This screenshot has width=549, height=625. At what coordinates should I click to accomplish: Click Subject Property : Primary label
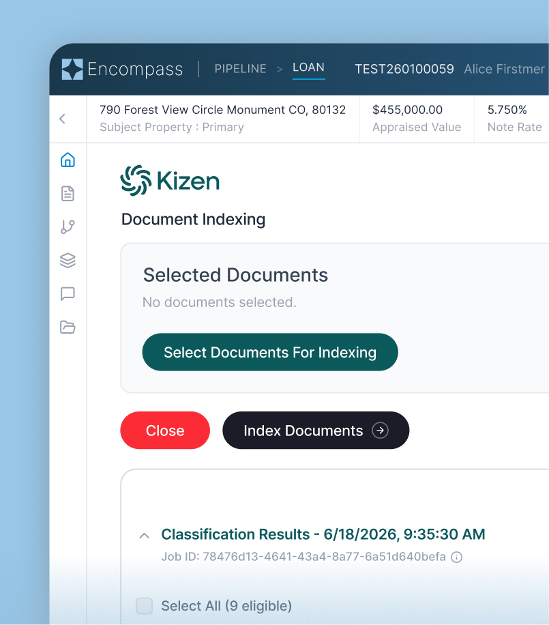(172, 127)
